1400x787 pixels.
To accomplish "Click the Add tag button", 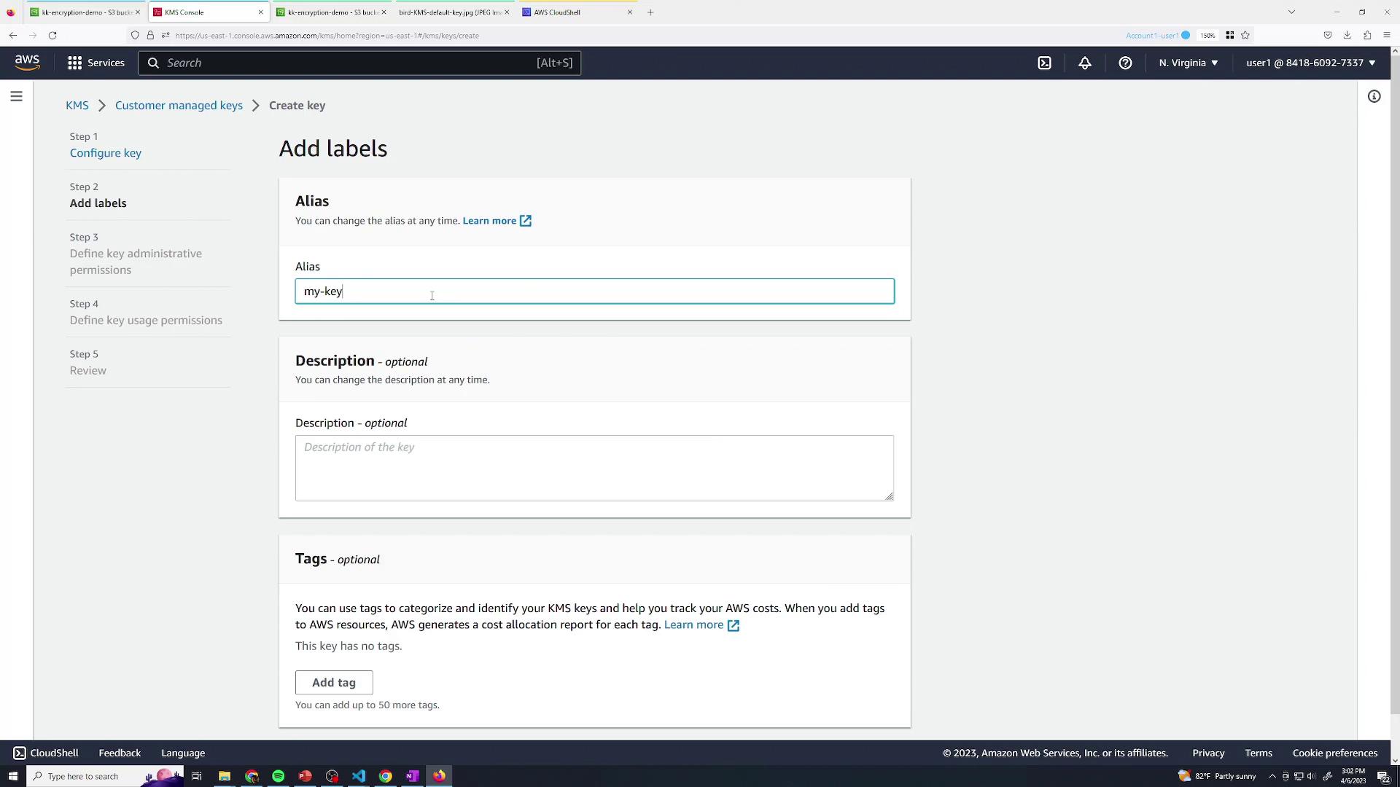I will [x=334, y=682].
